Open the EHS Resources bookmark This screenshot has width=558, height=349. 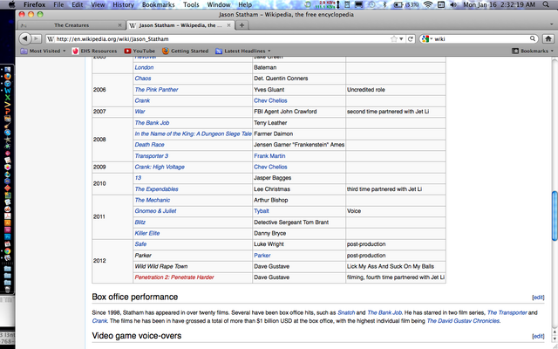click(95, 51)
